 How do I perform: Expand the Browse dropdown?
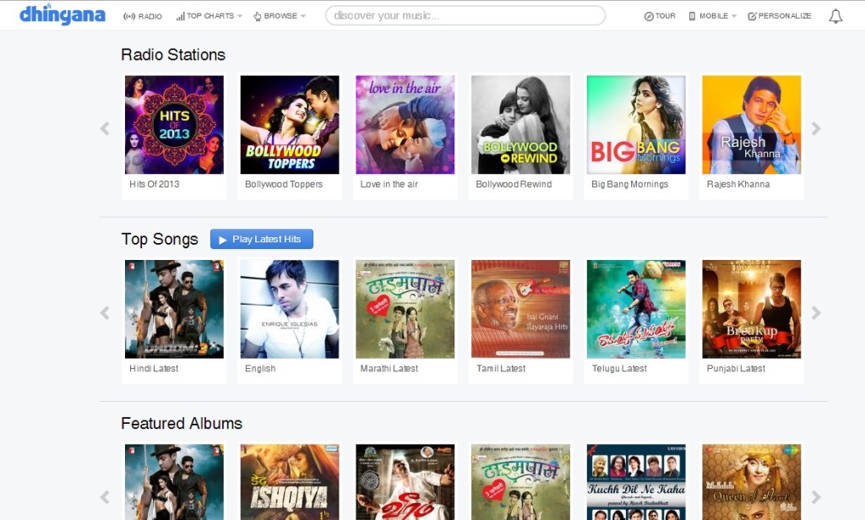tap(279, 16)
